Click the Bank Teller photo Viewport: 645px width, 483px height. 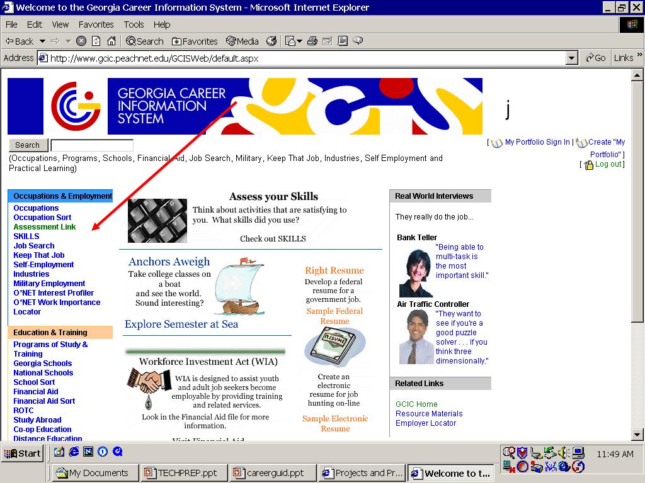coord(416,272)
